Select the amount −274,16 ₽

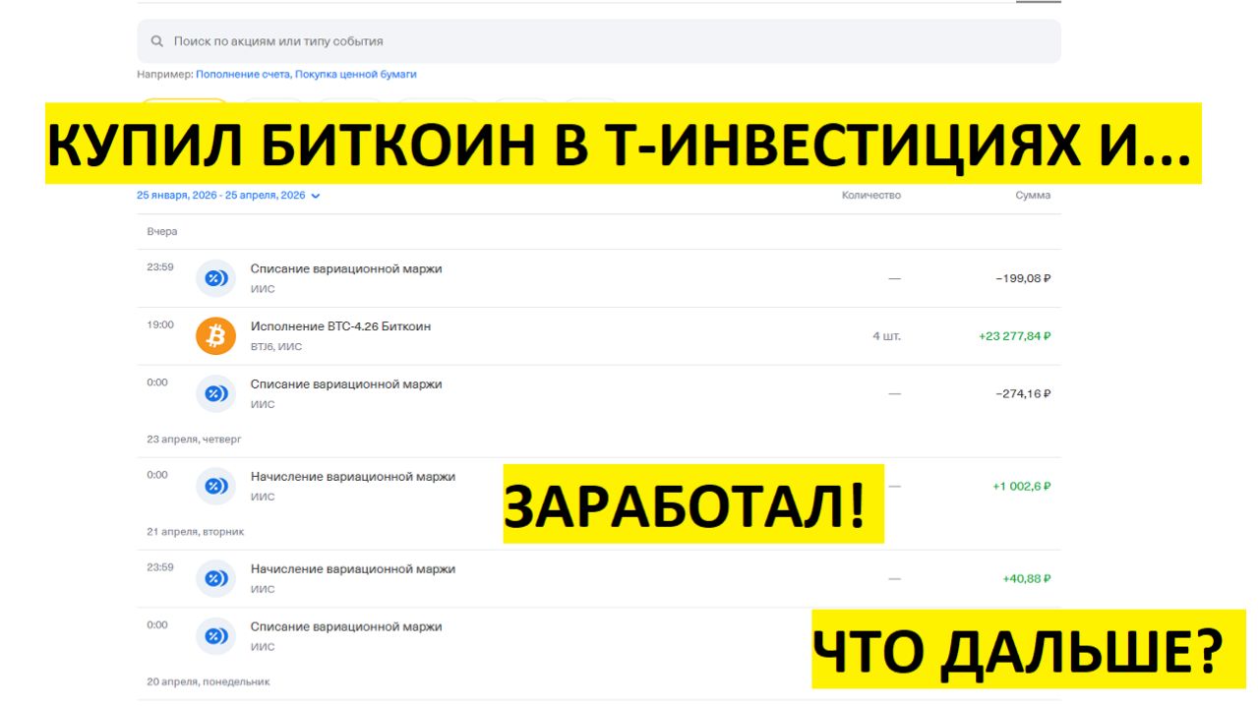coord(1023,393)
